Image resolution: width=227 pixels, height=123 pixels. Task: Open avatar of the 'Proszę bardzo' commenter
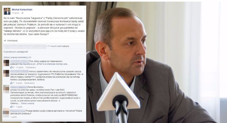pyautogui.click(x=6, y=113)
